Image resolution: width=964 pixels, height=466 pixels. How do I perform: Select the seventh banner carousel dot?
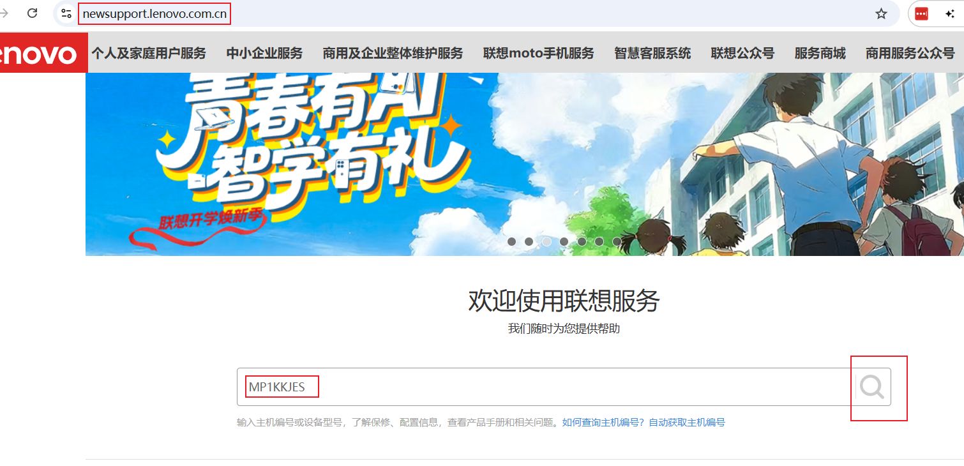click(617, 241)
